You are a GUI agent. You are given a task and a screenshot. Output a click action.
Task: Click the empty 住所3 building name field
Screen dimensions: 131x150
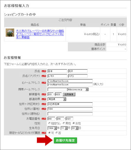[x=70, y=114]
